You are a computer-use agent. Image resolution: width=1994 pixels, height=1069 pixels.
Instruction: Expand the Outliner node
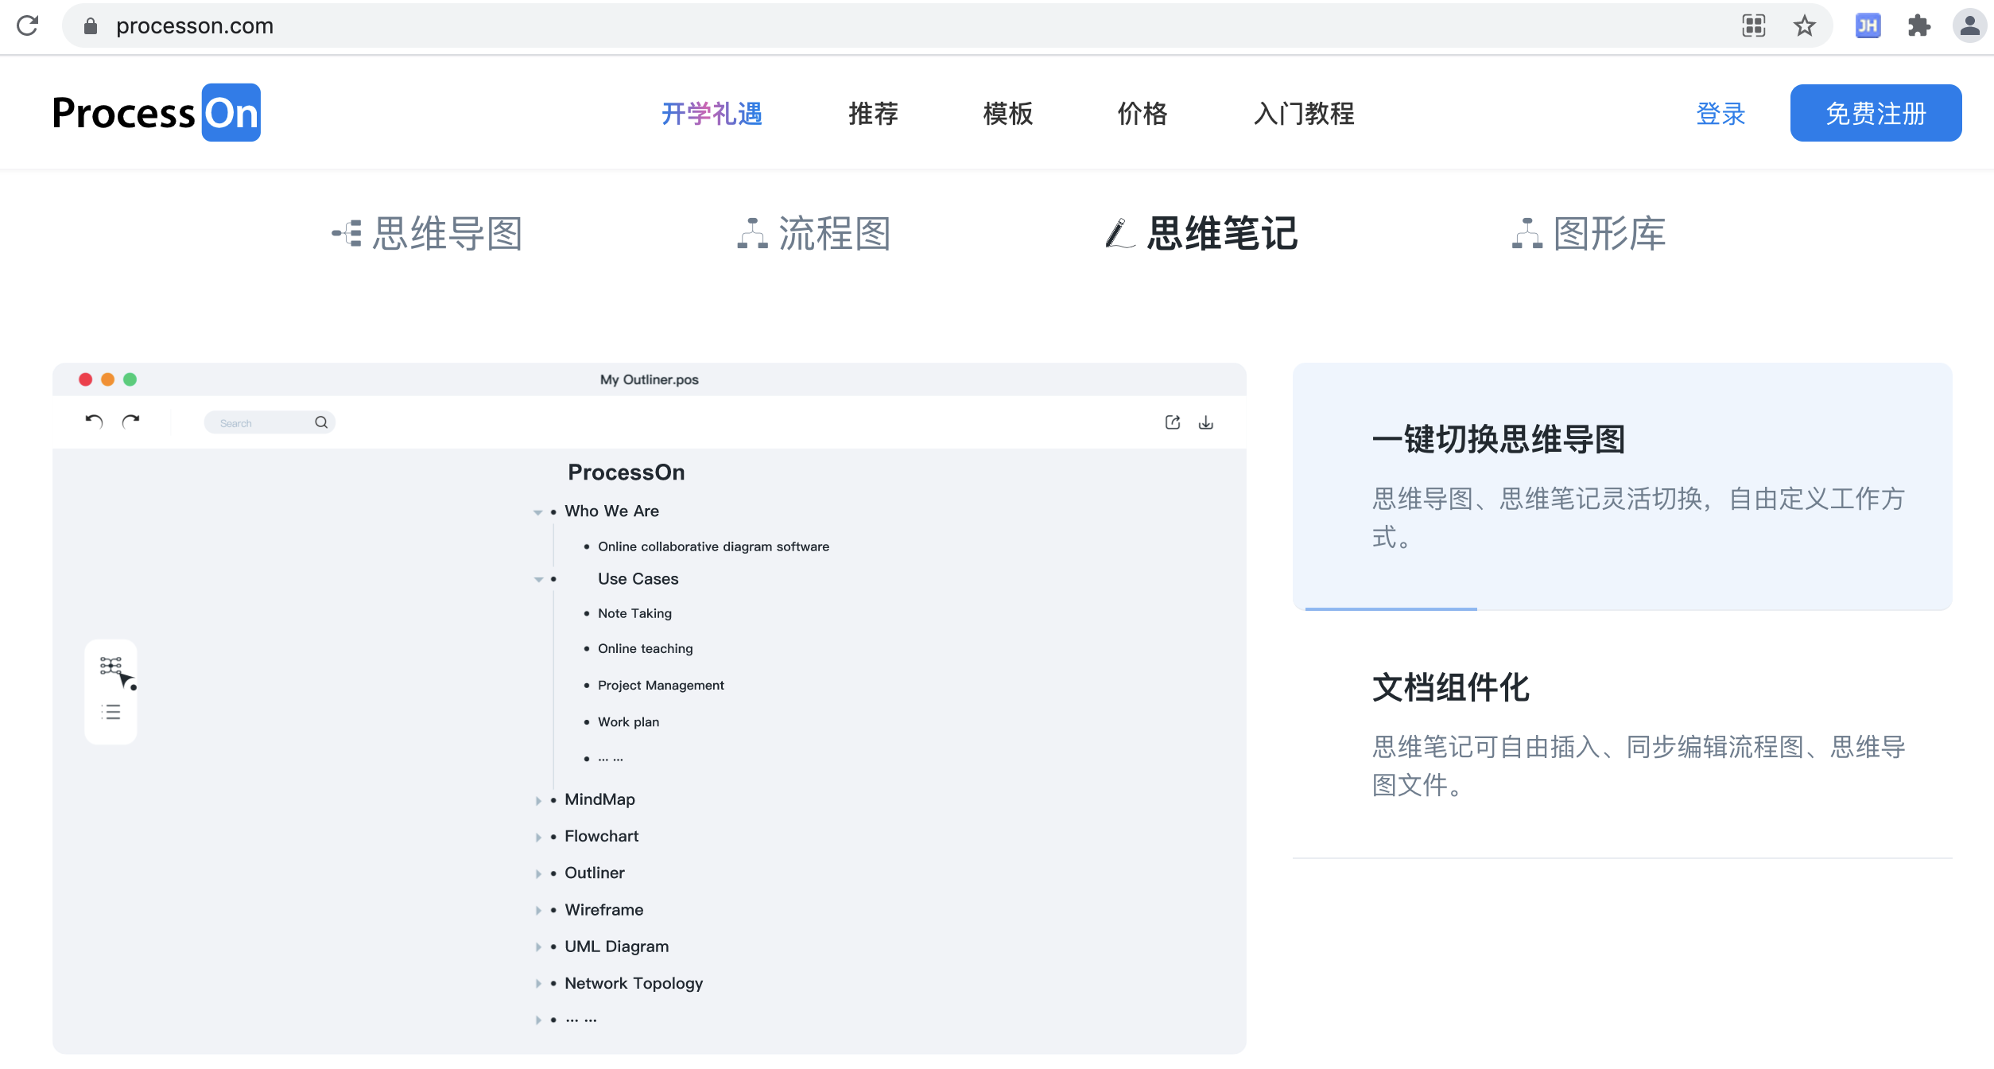click(x=538, y=874)
